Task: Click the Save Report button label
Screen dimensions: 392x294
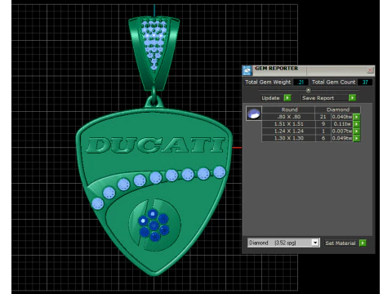Action: (318, 98)
